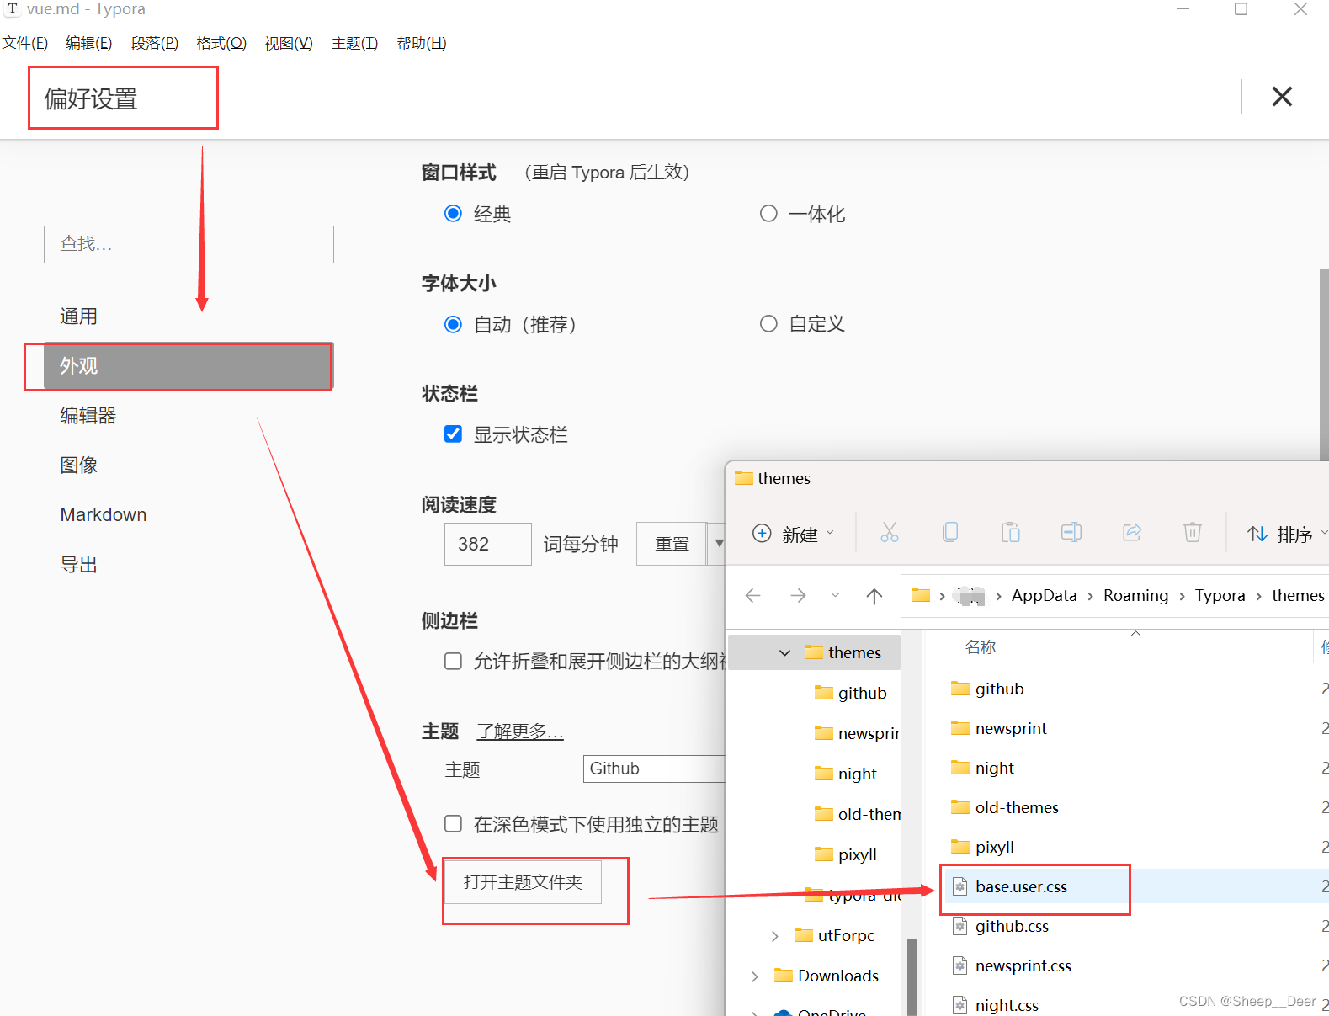Viewport: 1329px width, 1016px height.
Task: Open the 文件(F) menu
Action: click(24, 43)
